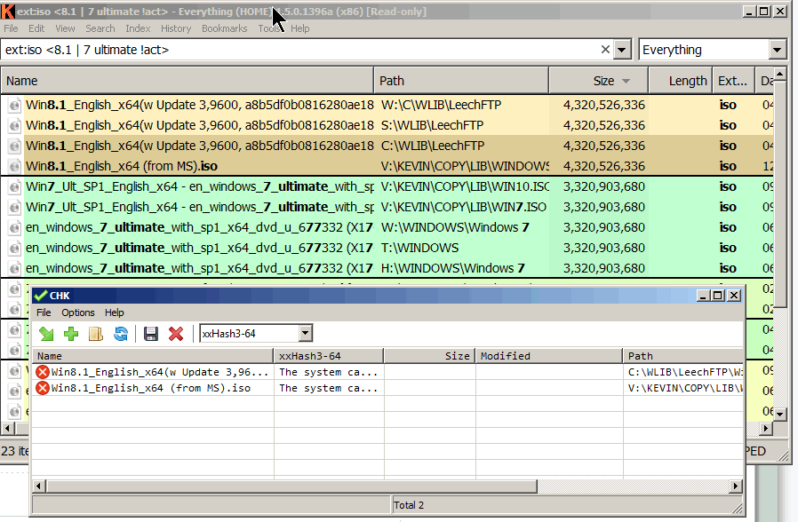Clear the search box with the X button

[x=605, y=50]
